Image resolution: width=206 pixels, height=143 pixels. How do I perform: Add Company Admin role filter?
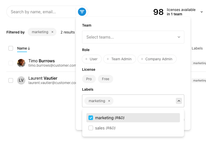157,59
